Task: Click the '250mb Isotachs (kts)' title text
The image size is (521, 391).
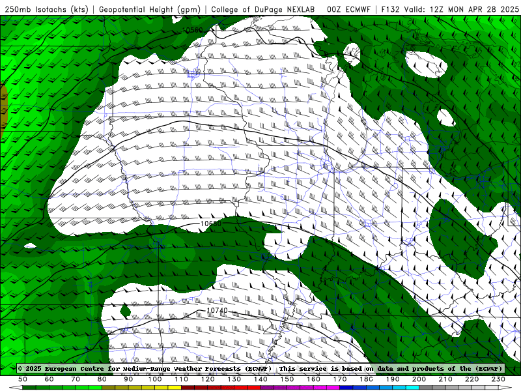Action: pos(46,9)
